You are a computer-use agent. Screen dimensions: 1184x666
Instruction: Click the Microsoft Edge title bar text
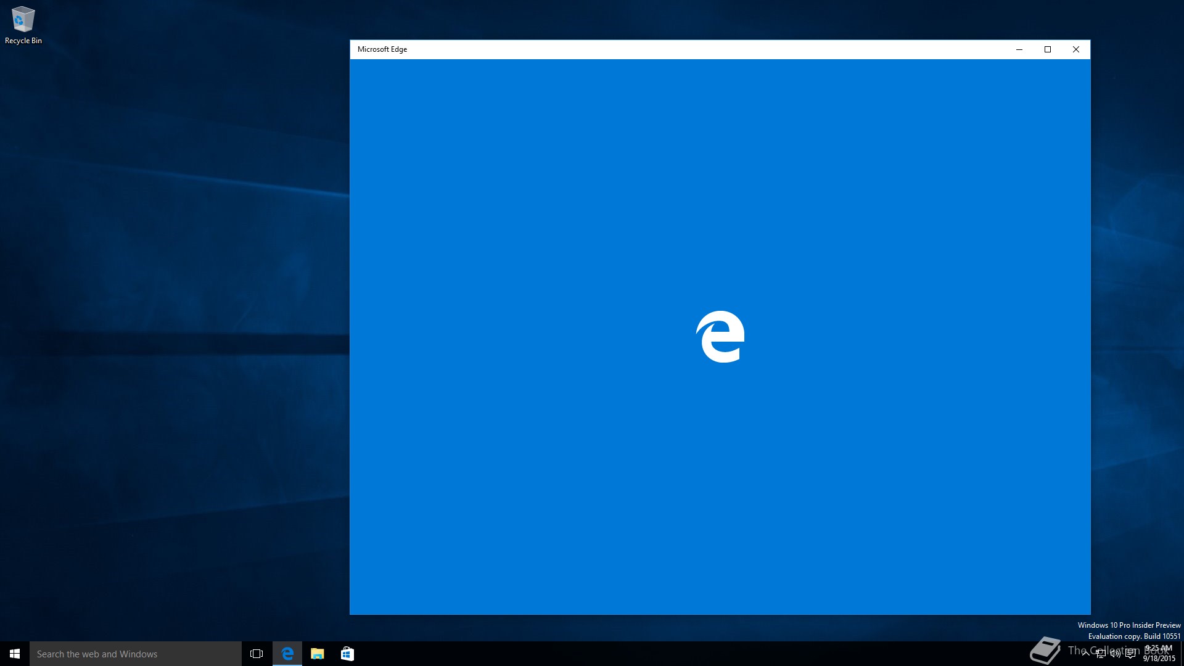coord(382,49)
